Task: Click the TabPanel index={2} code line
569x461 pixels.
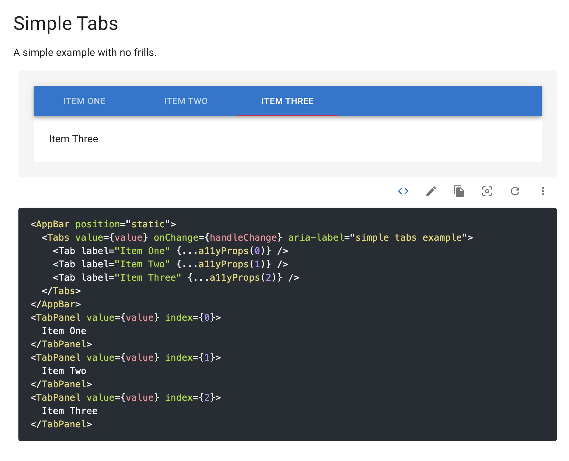Action: click(126, 398)
